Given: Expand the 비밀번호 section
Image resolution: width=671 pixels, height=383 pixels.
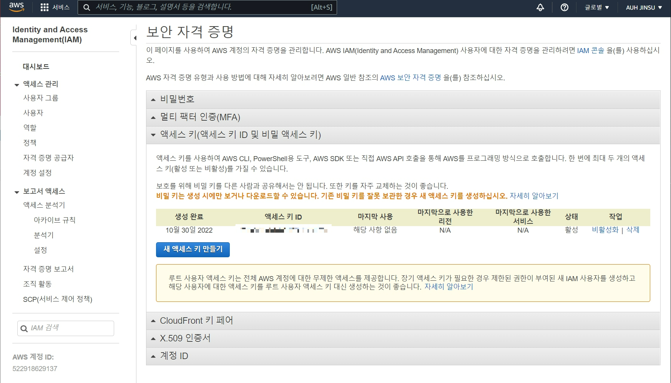Looking at the screenshot, I should [403, 100].
